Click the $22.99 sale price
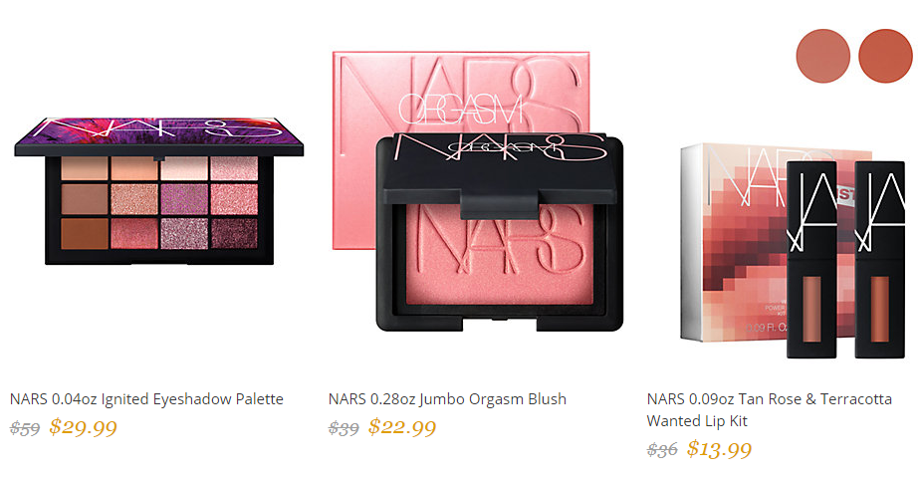The image size is (922, 477). [x=402, y=427]
